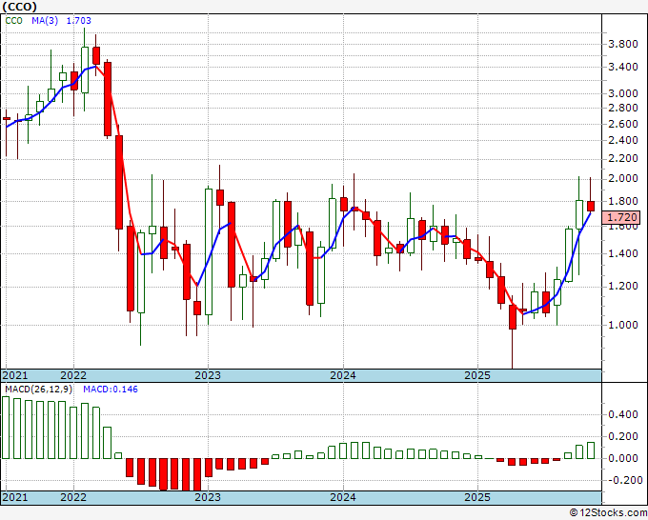This screenshot has width=648, height=520.
Task: Click the 1.720 current price tag
Action: [623, 217]
